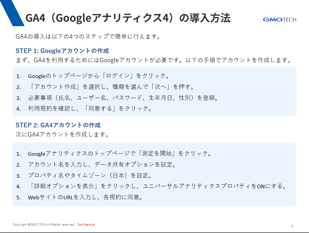Click the blue diagonal corner shape
This screenshot has height=233, width=309.
click(x=12, y=13)
